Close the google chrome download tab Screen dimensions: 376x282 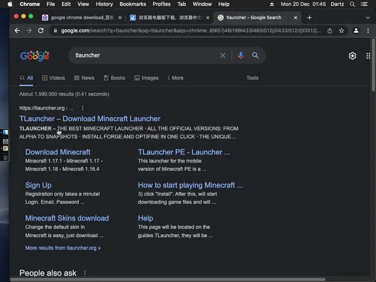pyautogui.click(x=120, y=18)
